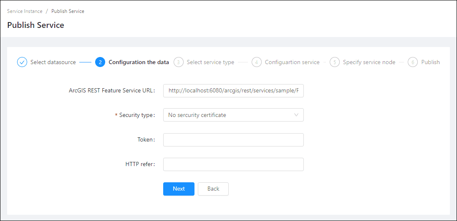Screen dimensions: 457x221
Task: Click the step 3 number circle
Action: pyautogui.click(x=179, y=62)
